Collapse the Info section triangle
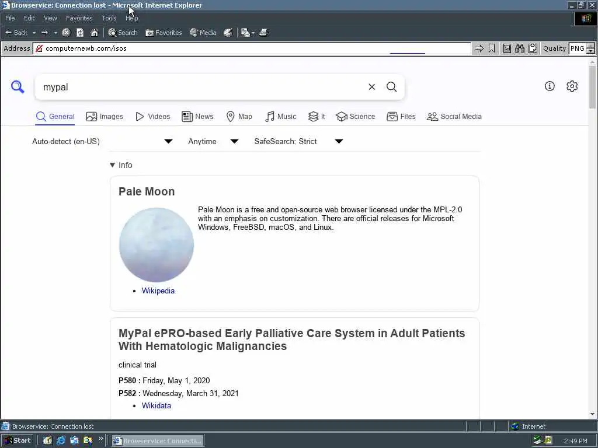 coord(112,165)
